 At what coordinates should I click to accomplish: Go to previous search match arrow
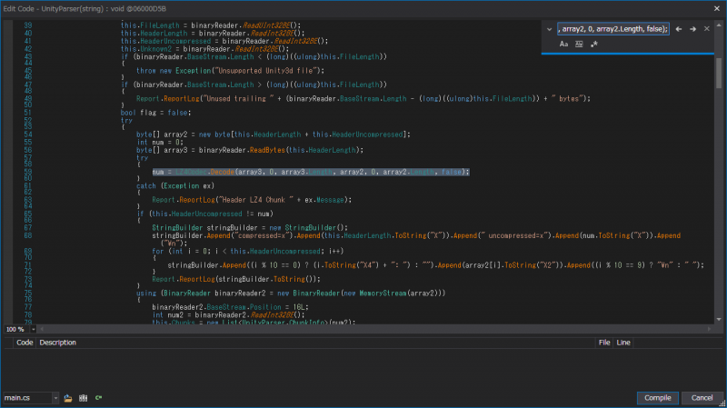point(678,29)
